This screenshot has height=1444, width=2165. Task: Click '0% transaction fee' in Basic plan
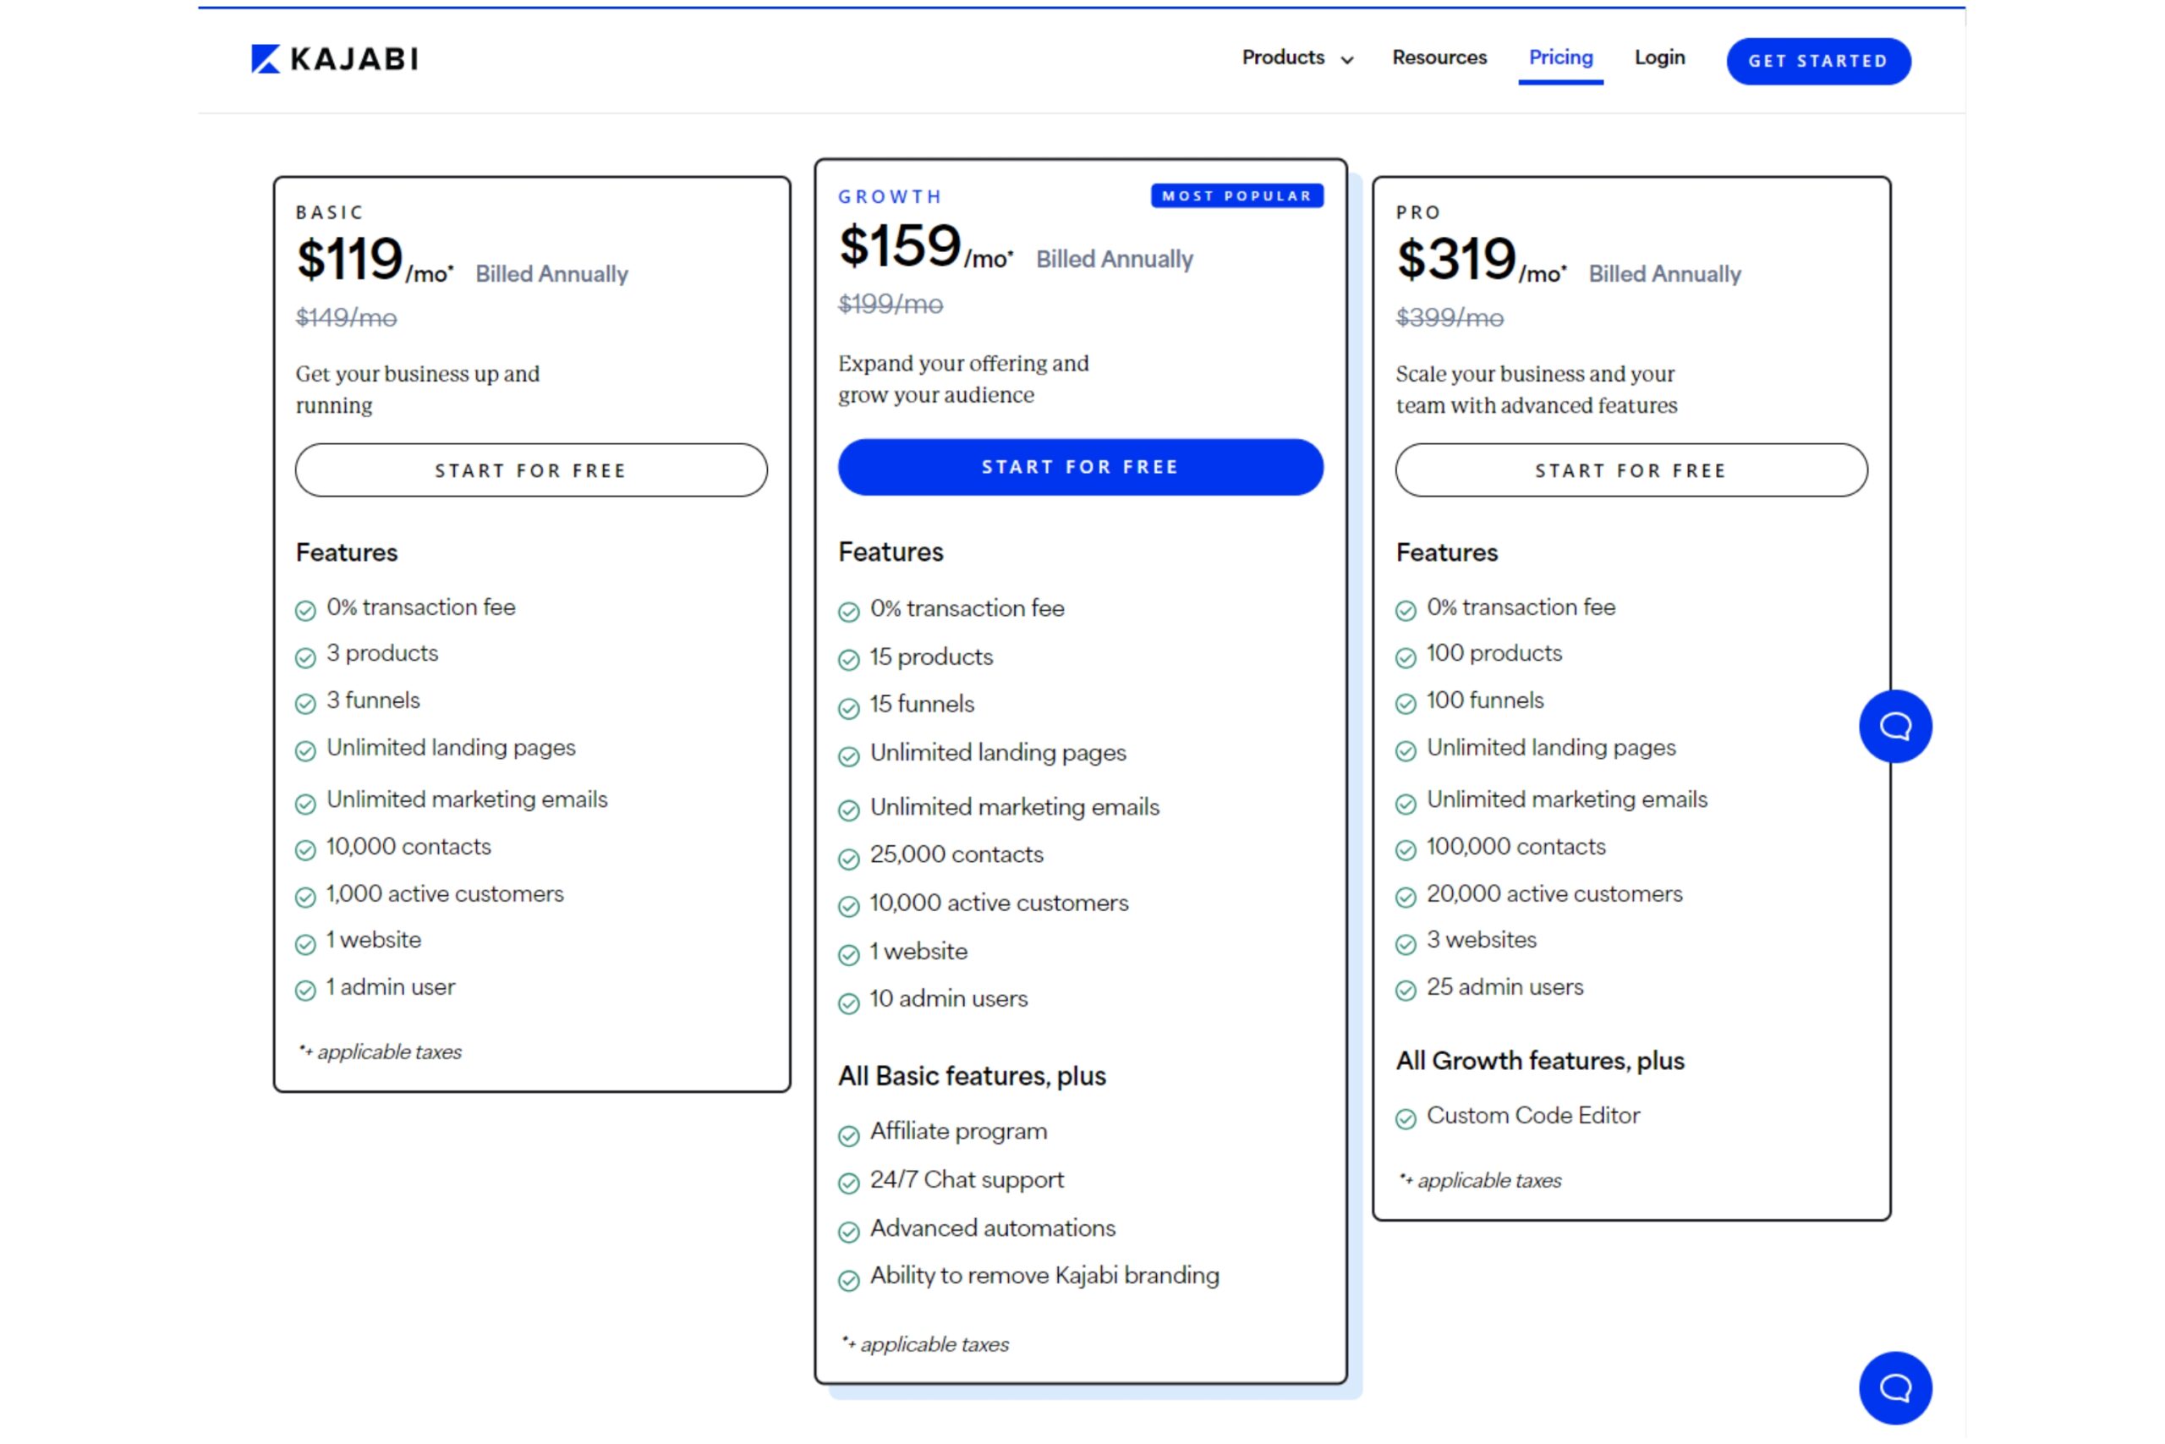[x=420, y=607]
